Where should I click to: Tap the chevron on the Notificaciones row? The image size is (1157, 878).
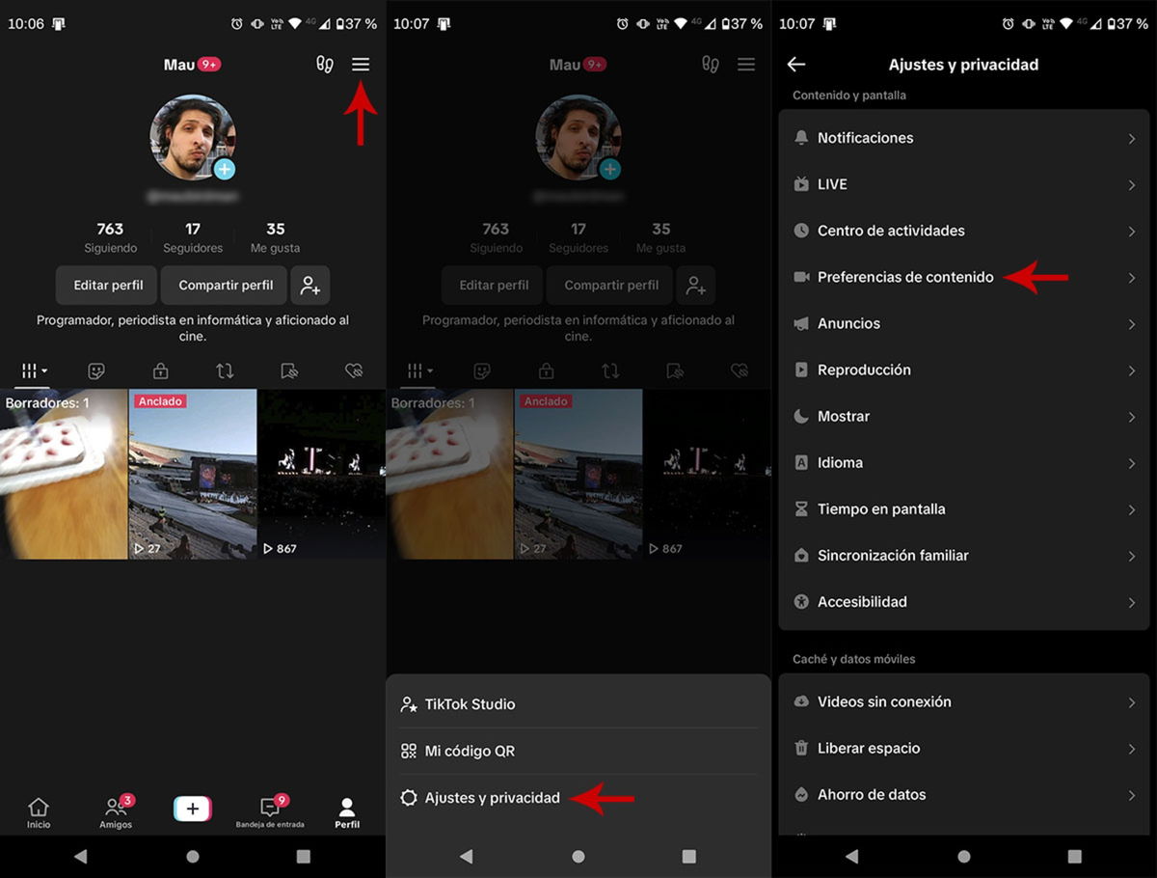click(1132, 139)
